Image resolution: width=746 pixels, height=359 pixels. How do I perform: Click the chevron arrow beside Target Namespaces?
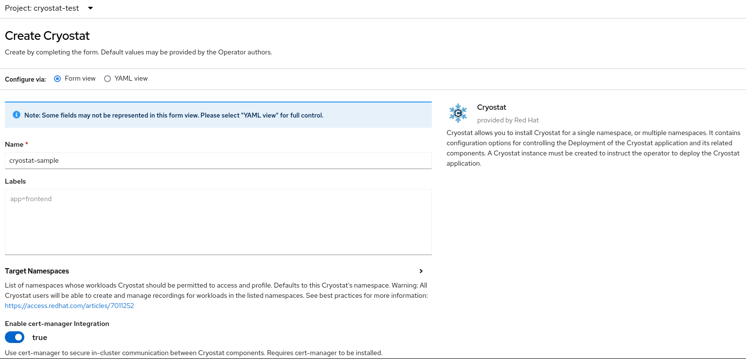pyautogui.click(x=421, y=271)
